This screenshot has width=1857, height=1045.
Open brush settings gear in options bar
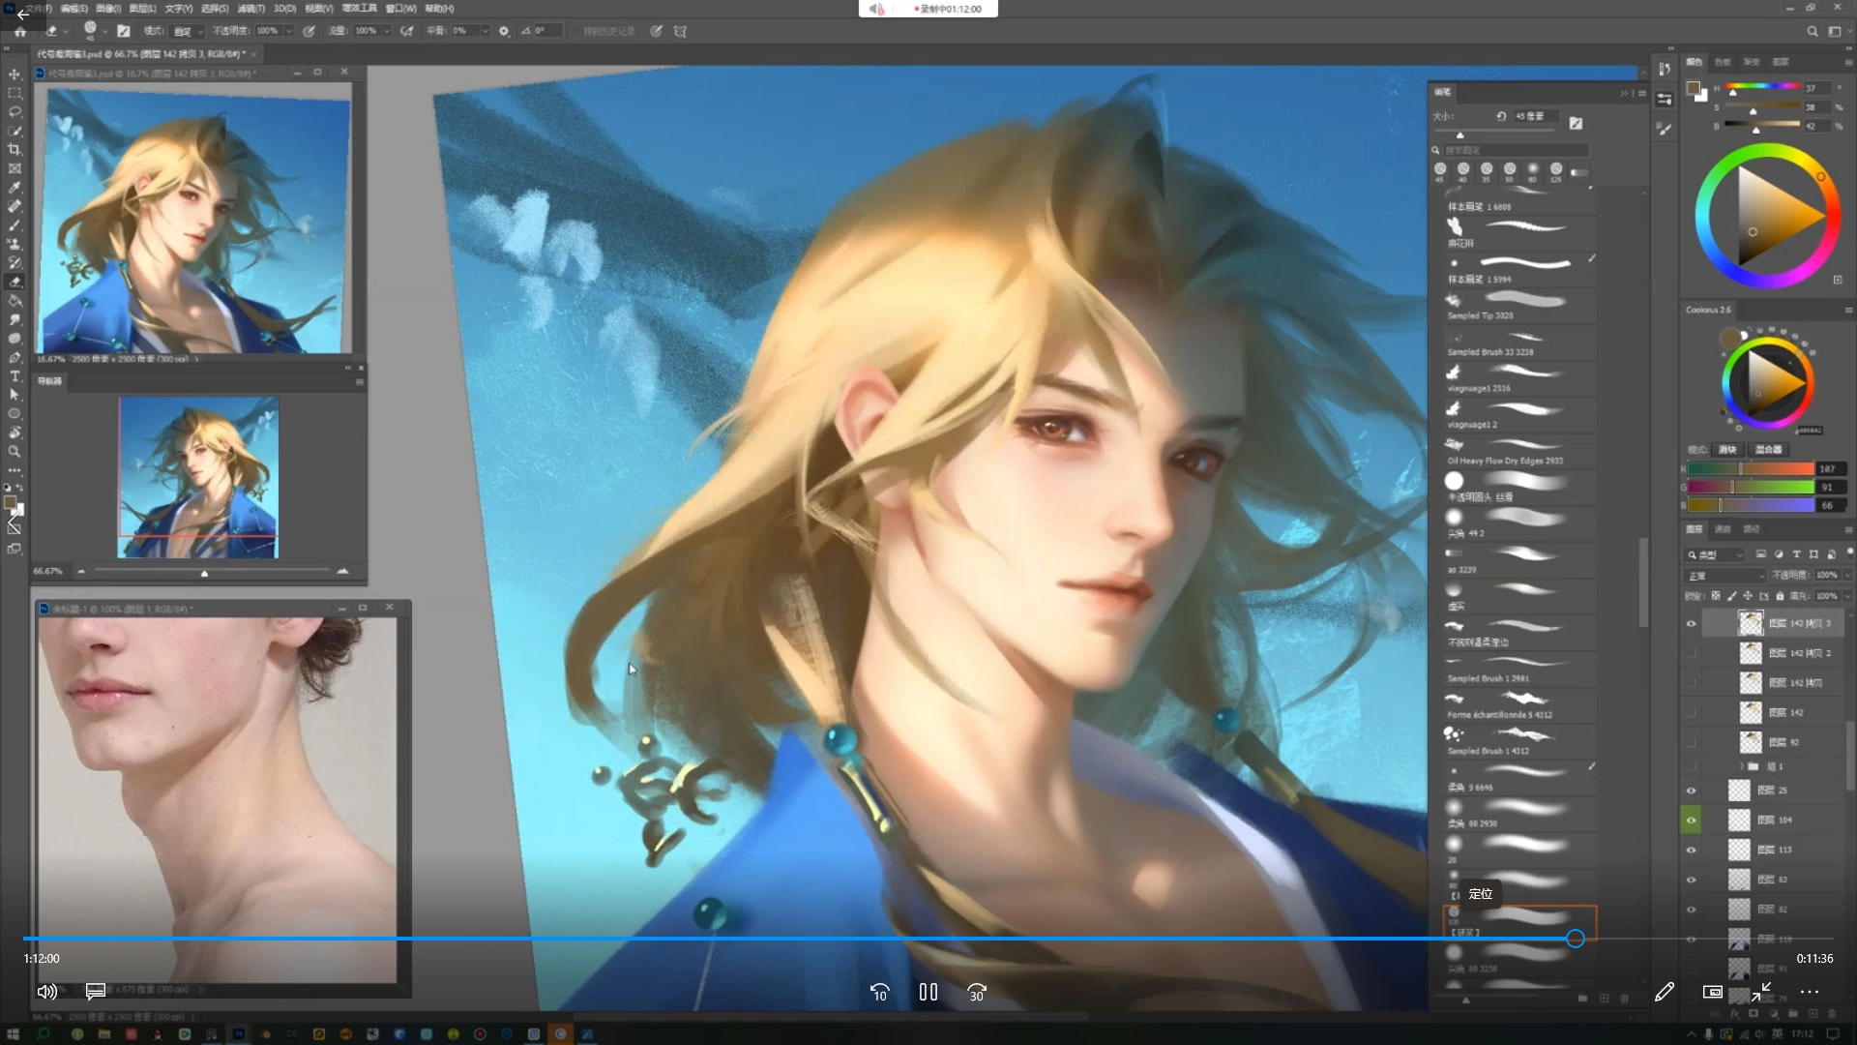pos(504,31)
